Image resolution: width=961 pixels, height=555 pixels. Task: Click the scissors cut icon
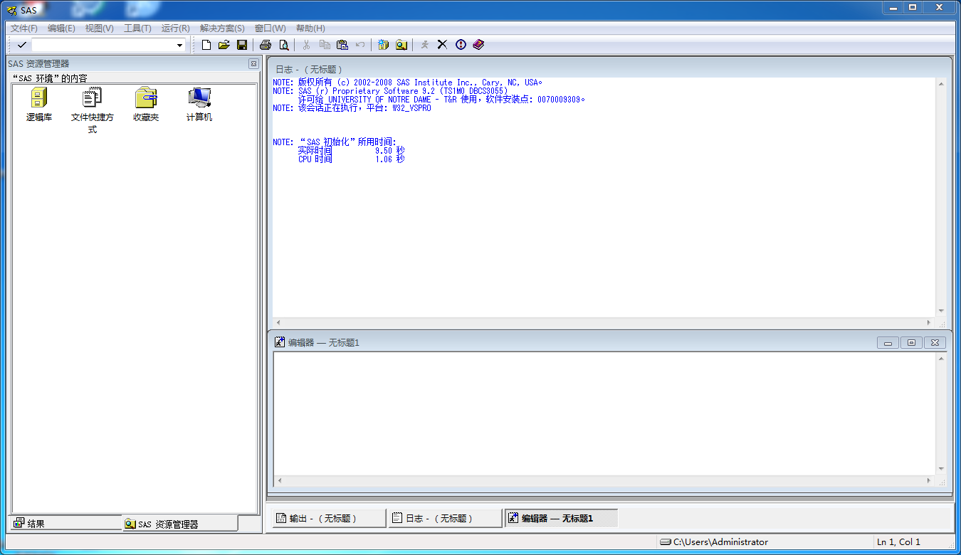[307, 45]
